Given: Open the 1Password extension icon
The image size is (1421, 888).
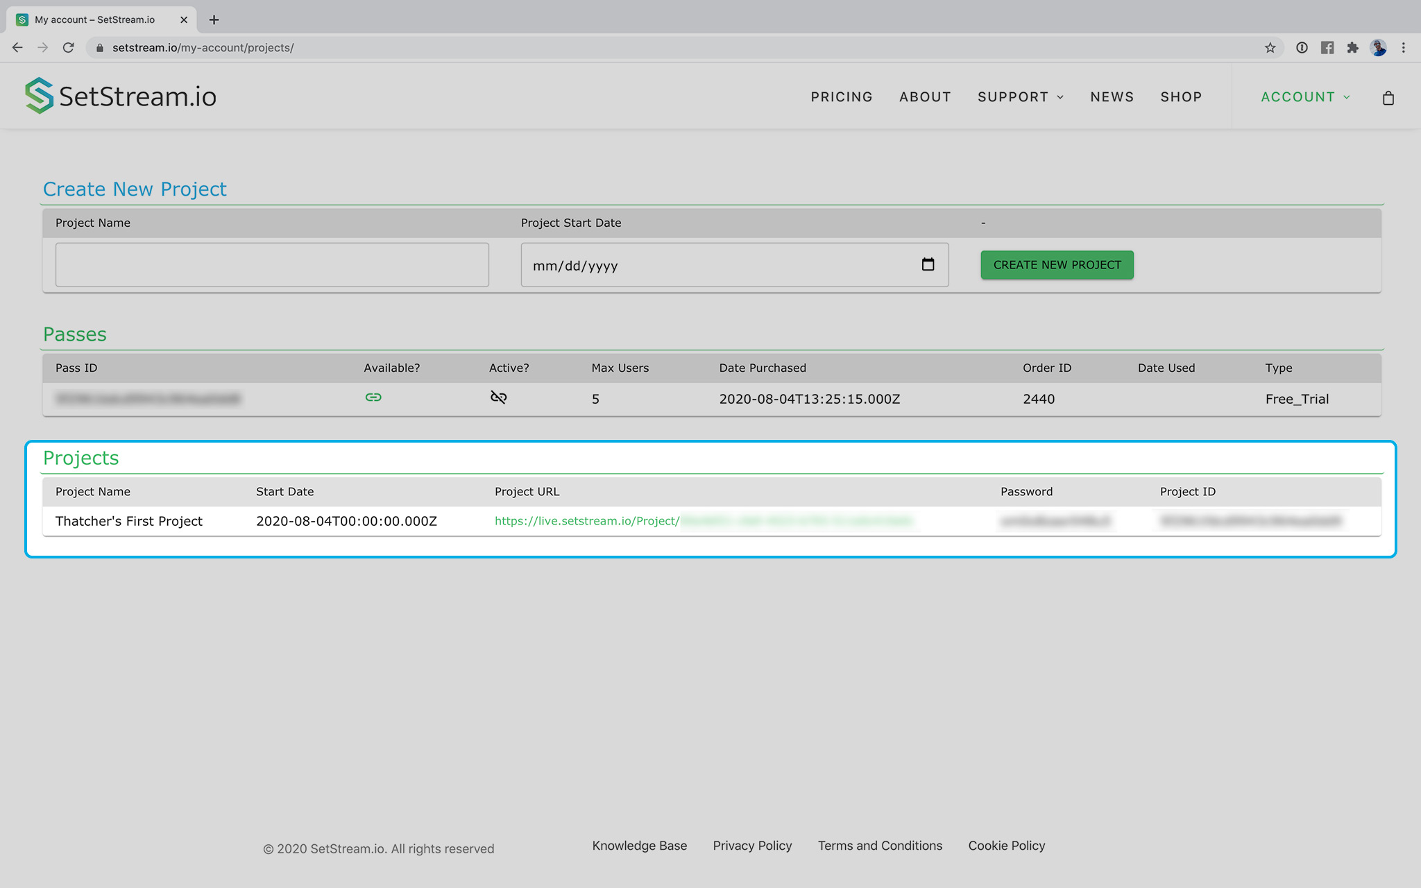Looking at the screenshot, I should (x=1302, y=48).
